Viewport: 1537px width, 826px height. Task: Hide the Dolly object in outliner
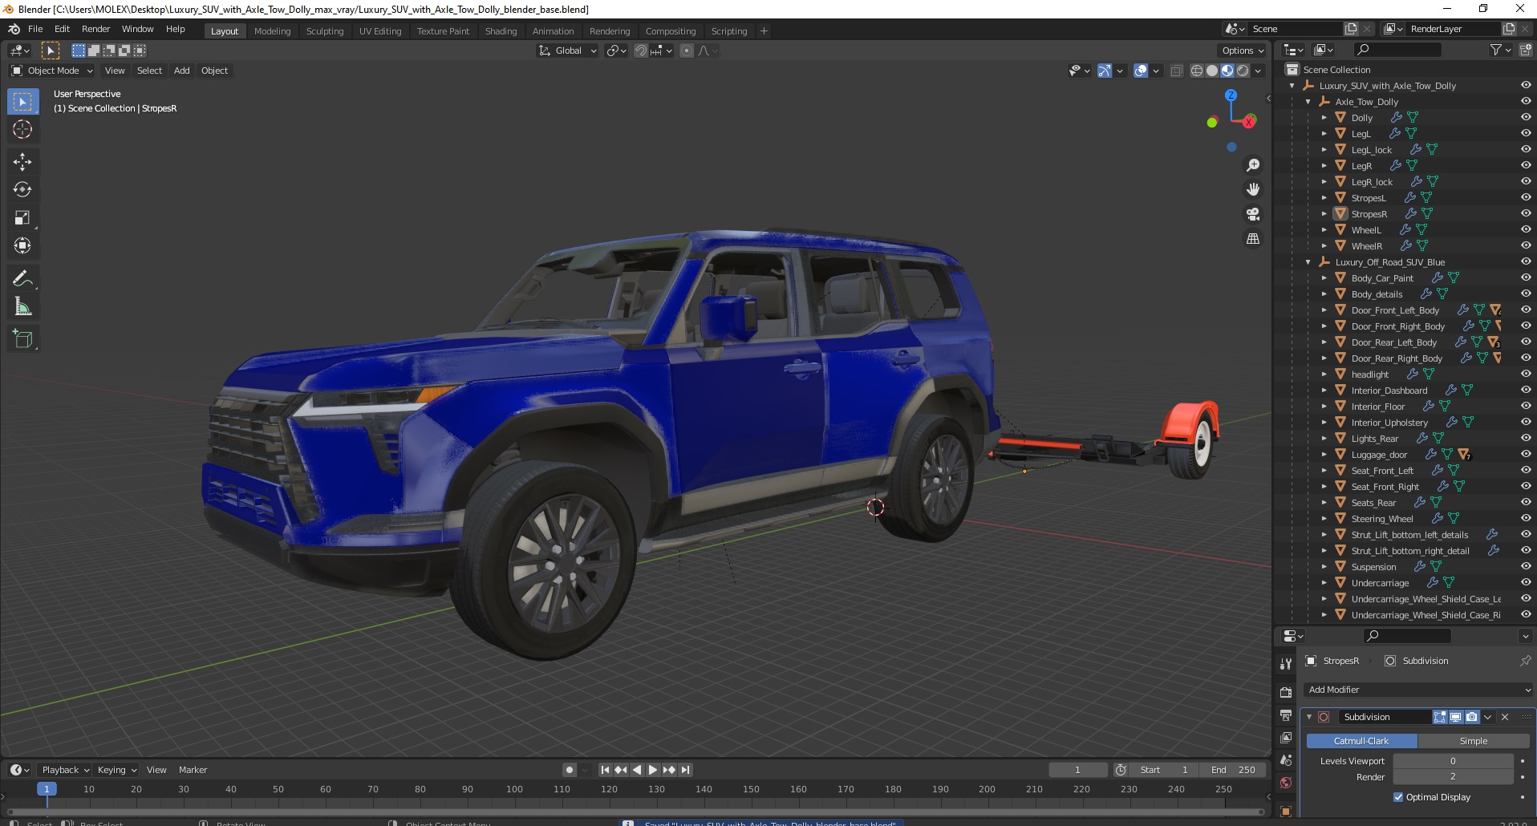point(1526,117)
